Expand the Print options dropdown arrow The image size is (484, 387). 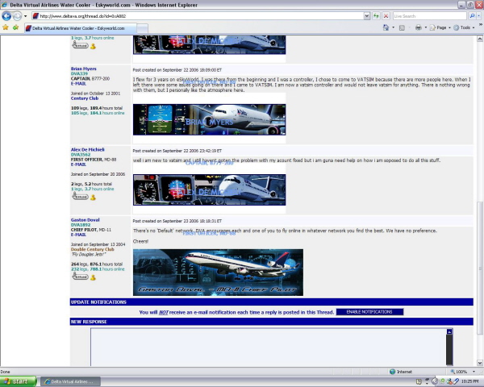click(x=426, y=27)
